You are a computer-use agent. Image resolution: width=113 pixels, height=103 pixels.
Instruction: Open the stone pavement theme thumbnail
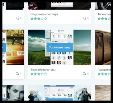[x=103, y=93]
